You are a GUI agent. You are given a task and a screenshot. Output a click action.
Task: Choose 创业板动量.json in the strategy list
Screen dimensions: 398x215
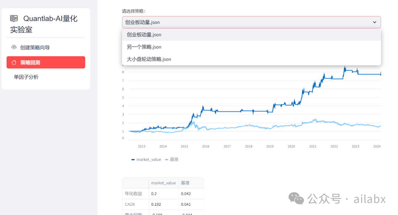click(x=144, y=35)
